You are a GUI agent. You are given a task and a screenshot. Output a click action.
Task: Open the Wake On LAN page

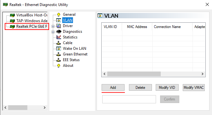coord(75,49)
